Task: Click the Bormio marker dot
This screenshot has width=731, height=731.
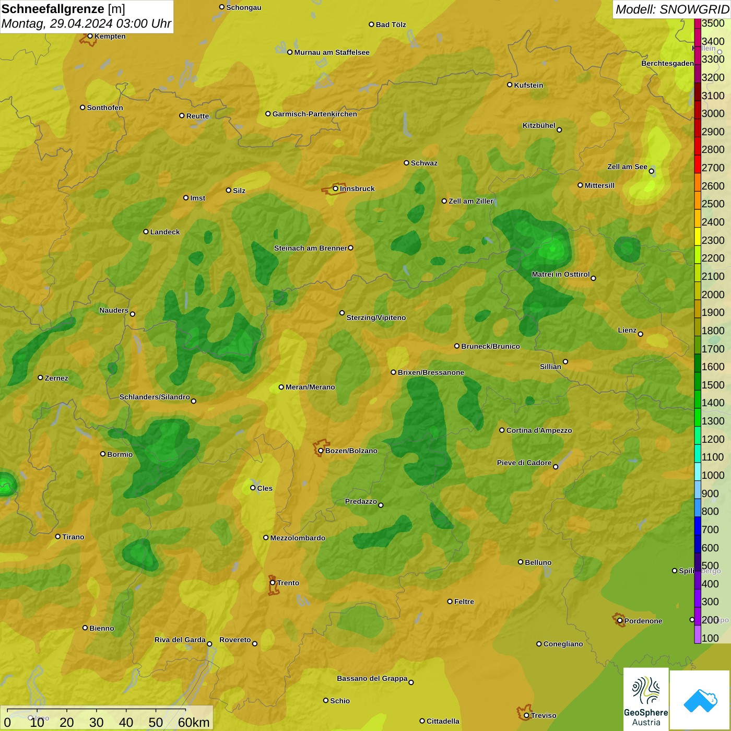Action: tap(103, 454)
